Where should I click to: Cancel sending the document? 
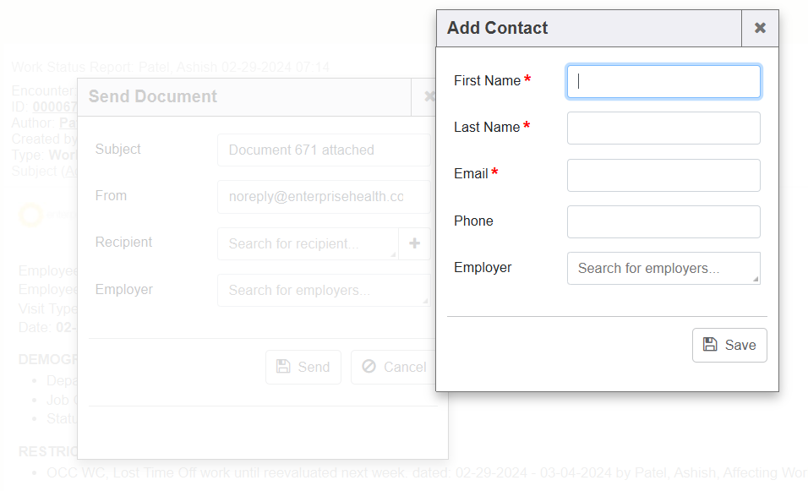coord(393,367)
